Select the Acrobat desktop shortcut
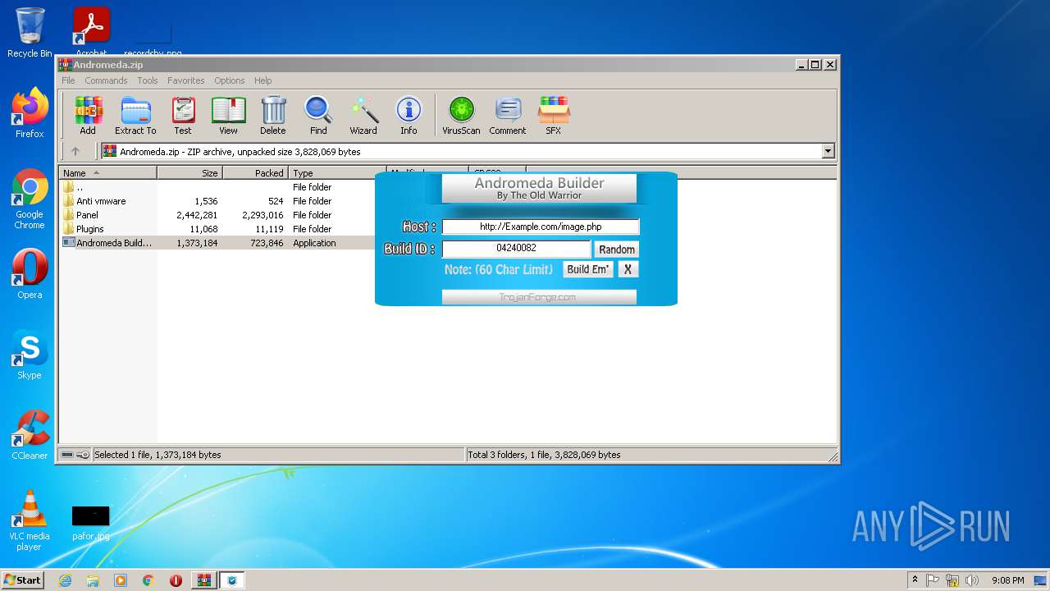Screen dimensions: 1050x591 coord(92,31)
